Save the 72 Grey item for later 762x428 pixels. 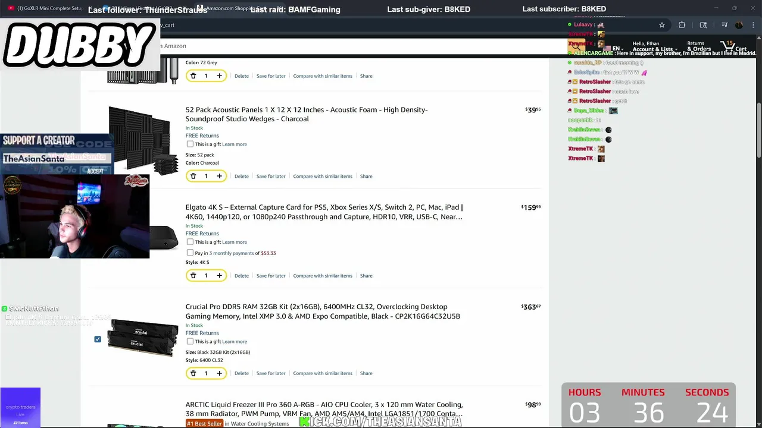tap(271, 76)
